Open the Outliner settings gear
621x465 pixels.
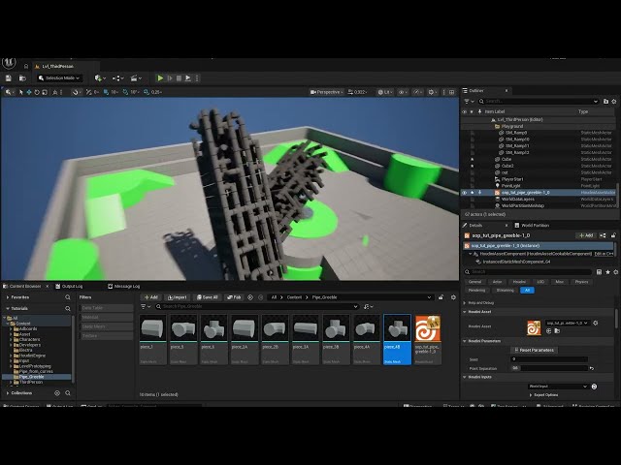click(x=614, y=101)
